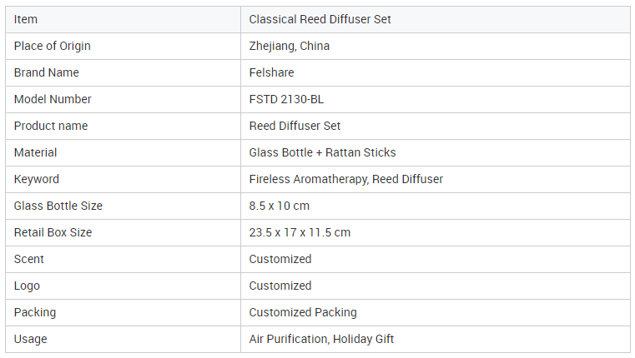Select the 'Felshare' brand value
Image resolution: width=635 pixels, height=358 pixels.
[x=271, y=72]
